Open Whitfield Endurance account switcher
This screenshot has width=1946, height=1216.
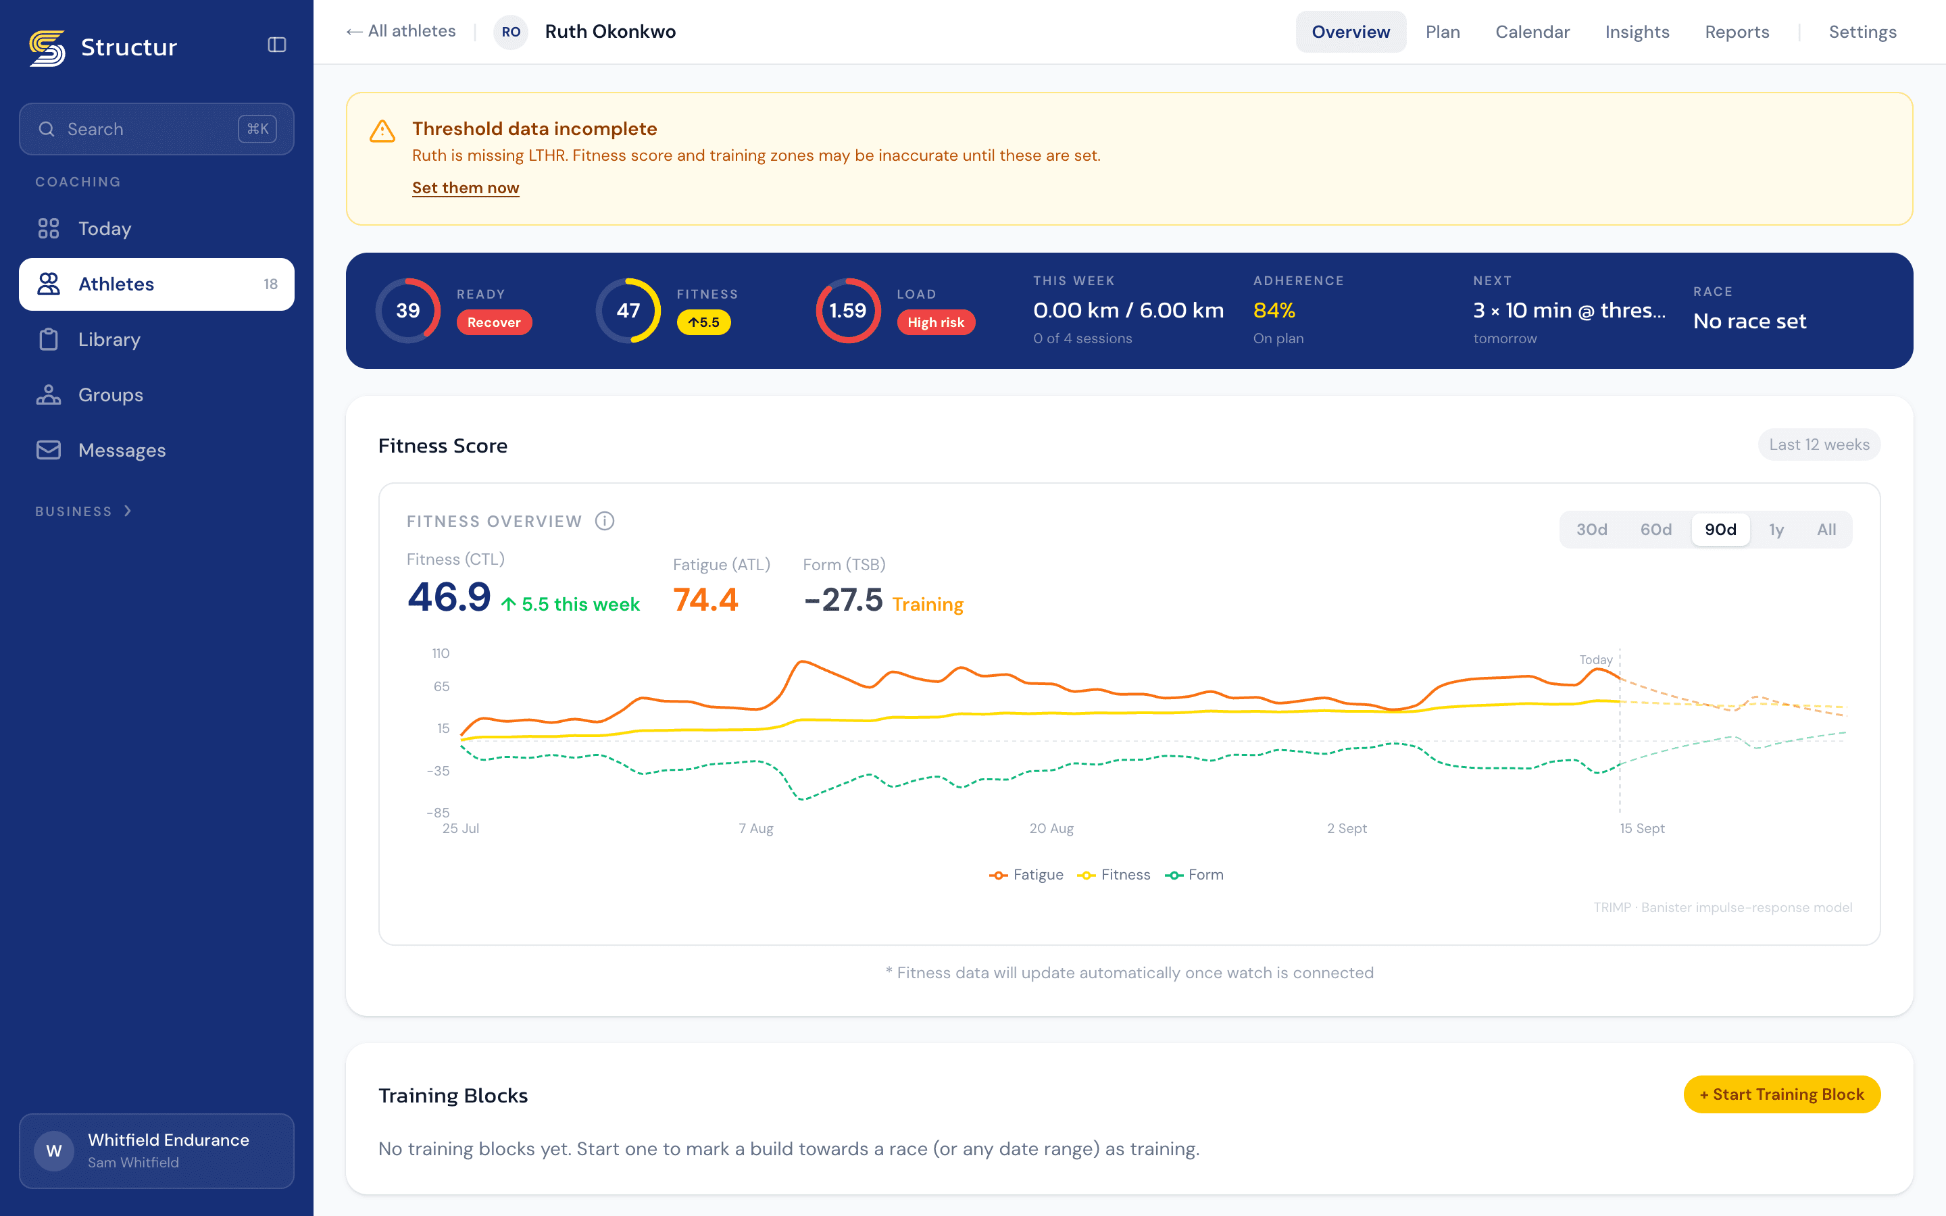point(157,1151)
